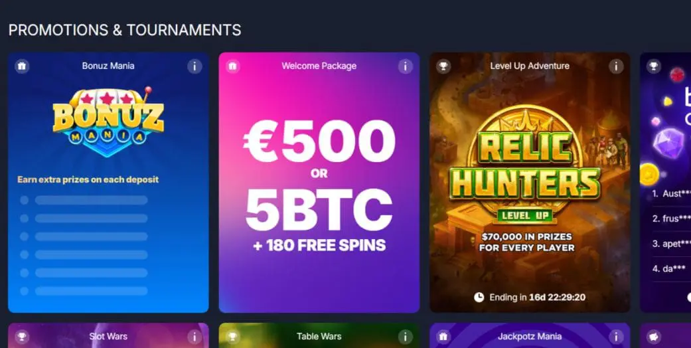Click trophy icon on Level Up Adventure
This screenshot has width=691, height=348.
tap(443, 66)
